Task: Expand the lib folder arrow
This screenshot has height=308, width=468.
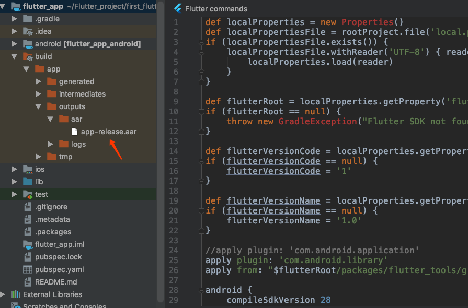Action: coord(14,181)
